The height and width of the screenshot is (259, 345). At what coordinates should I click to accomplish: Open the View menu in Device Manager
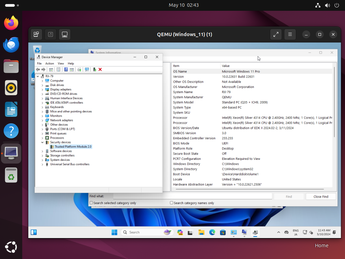(x=61, y=63)
